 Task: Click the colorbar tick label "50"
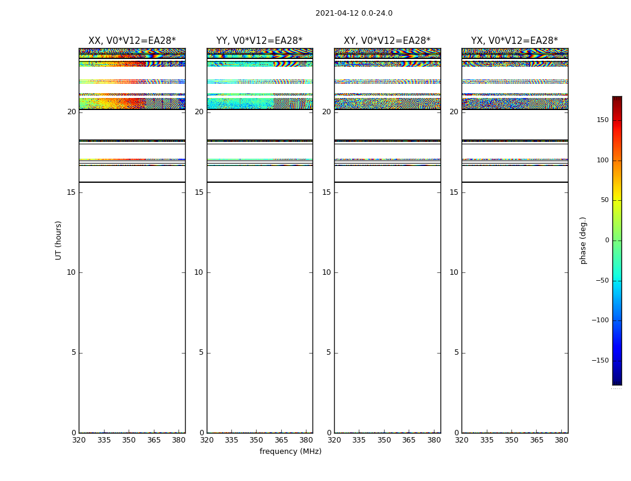[605, 200]
